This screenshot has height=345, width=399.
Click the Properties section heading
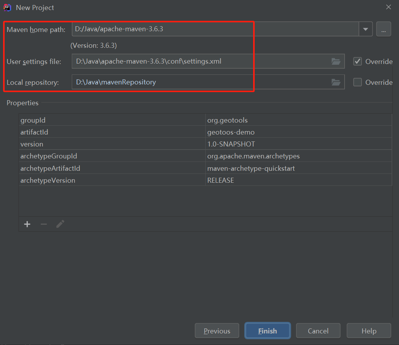pyautogui.click(x=22, y=103)
